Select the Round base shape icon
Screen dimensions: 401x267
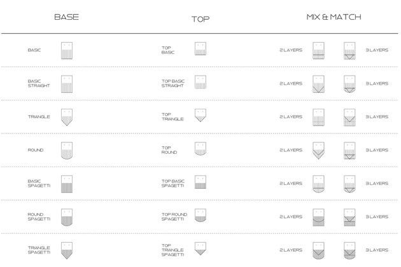click(67, 151)
